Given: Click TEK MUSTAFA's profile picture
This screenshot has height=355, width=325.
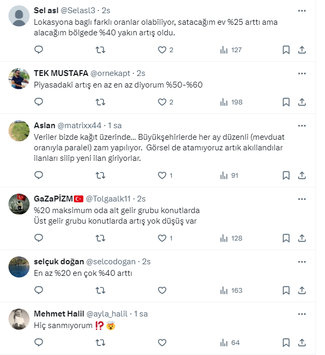Looking at the screenshot, I should 20,79.
